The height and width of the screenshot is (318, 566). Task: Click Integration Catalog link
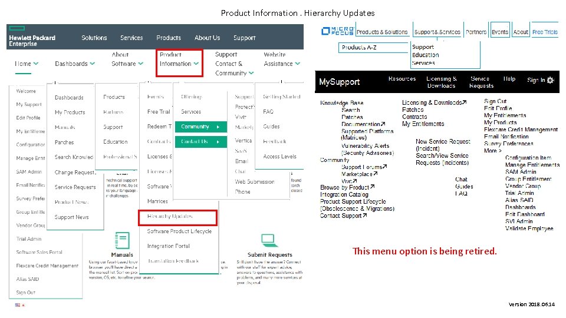[x=344, y=194]
